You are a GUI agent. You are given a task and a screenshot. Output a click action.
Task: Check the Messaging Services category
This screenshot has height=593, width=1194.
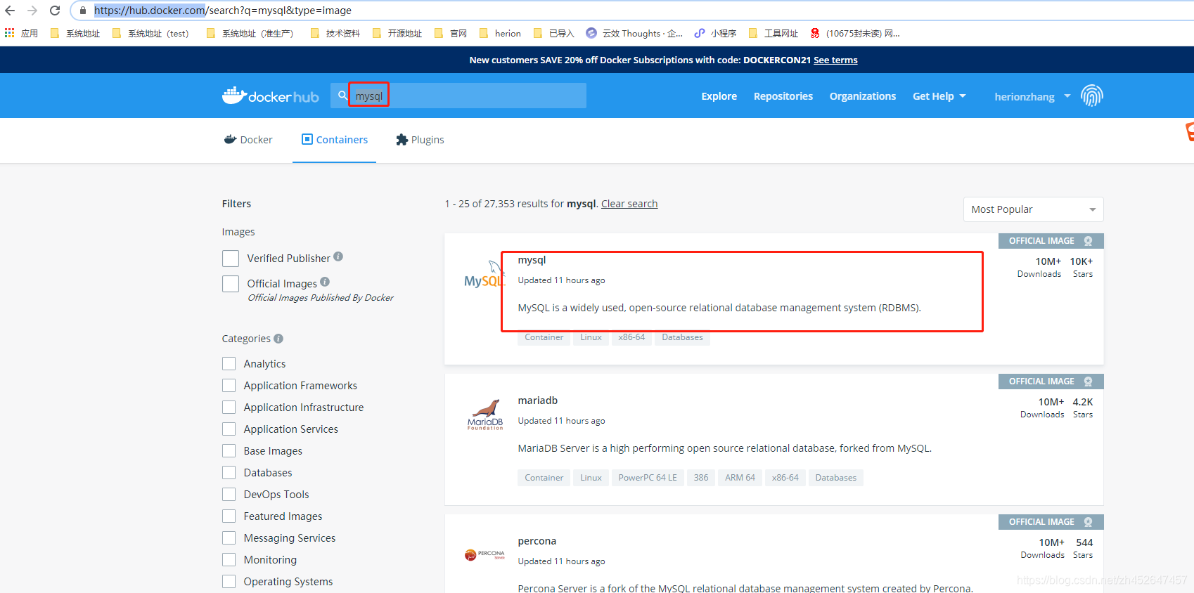[229, 538]
